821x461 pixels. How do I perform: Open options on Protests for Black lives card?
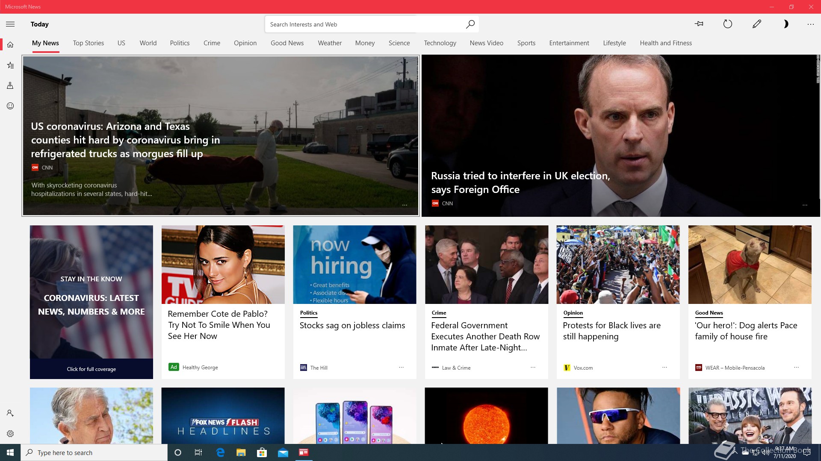[x=664, y=367]
